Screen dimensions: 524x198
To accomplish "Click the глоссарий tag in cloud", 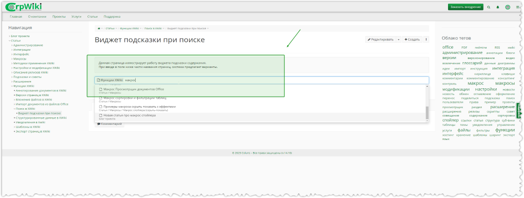I will [472, 63].
